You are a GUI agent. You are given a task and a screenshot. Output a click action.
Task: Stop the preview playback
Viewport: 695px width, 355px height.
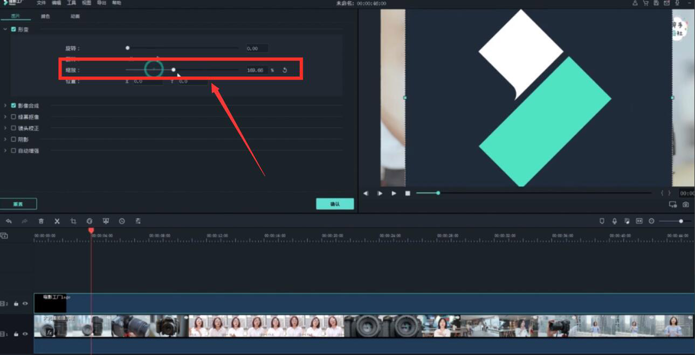point(408,193)
